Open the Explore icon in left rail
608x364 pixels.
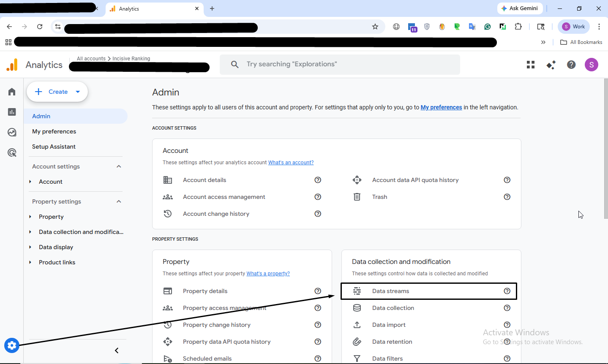(x=12, y=132)
